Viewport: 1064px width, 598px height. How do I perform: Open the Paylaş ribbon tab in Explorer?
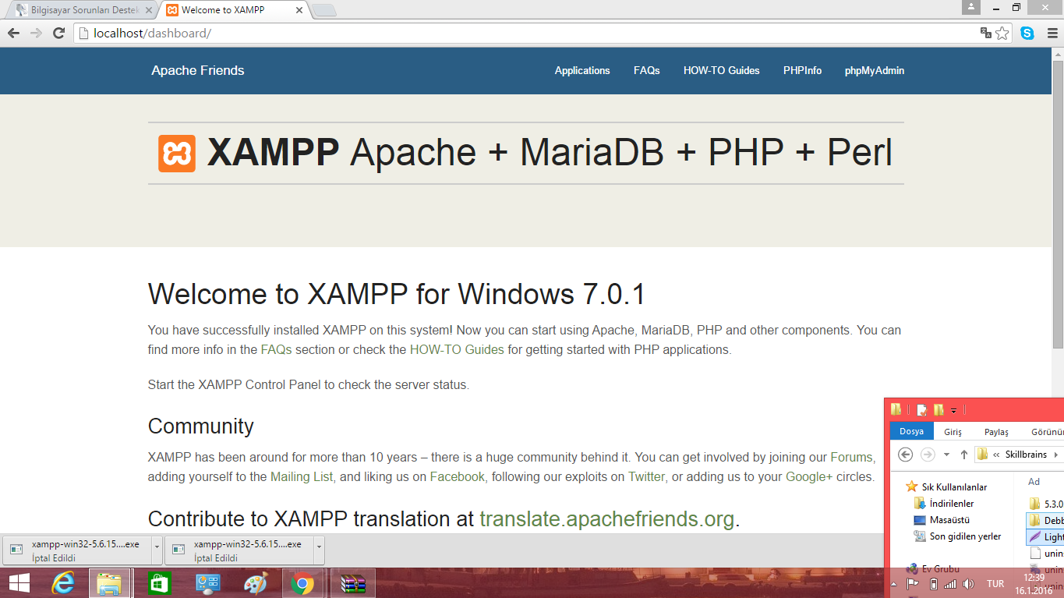996,431
